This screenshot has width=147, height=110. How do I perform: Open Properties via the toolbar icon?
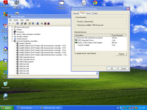tap(22, 24)
